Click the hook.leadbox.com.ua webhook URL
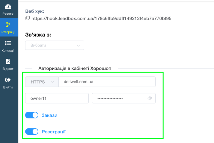The image size is (214, 143). tap(101, 18)
